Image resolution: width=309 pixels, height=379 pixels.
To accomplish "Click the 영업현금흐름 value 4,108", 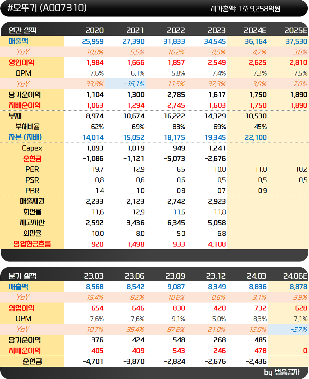I will 217,244.
